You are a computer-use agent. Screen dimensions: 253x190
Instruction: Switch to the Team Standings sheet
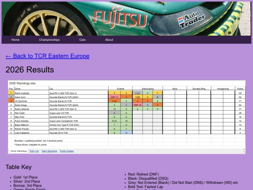[49, 151]
